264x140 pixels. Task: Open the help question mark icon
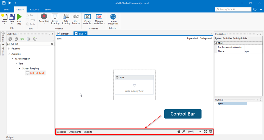coord(255,9)
